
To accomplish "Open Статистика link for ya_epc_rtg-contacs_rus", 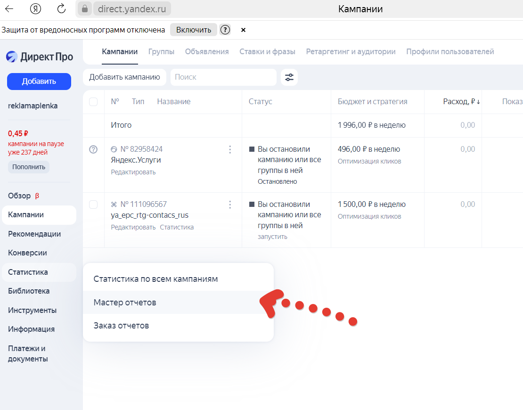I will point(177,227).
